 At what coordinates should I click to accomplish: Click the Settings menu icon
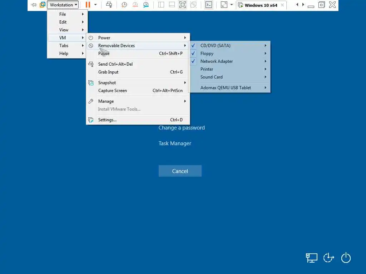(x=91, y=120)
